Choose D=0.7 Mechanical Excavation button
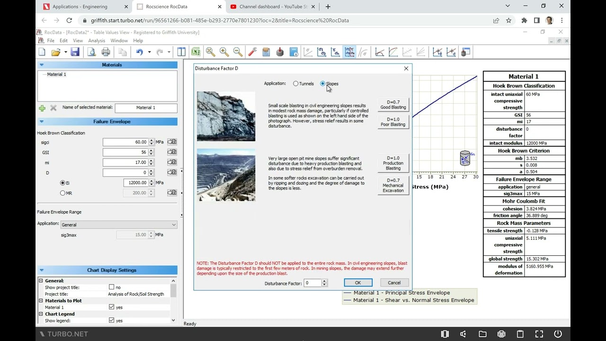Viewport: 606px width, 341px height. point(393,186)
